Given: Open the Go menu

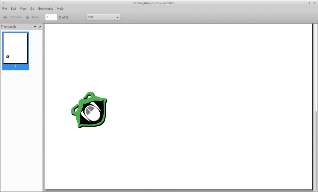Looking at the screenshot, I should 32,8.
